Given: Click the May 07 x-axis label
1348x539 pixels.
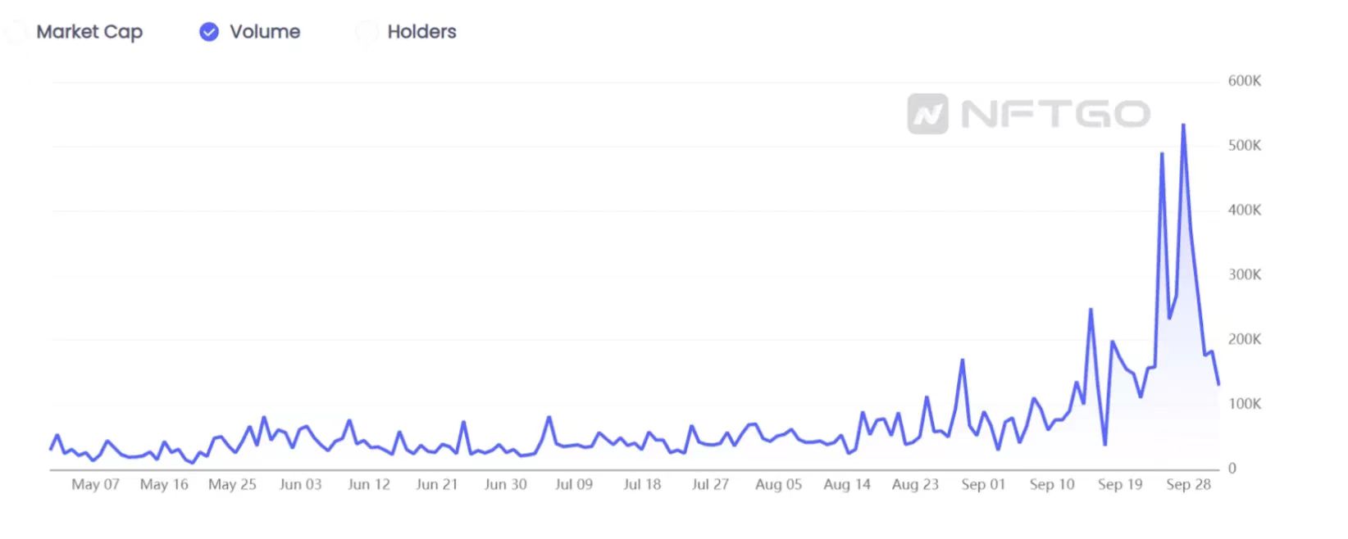Looking at the screenshot, I should coord(96,484).
